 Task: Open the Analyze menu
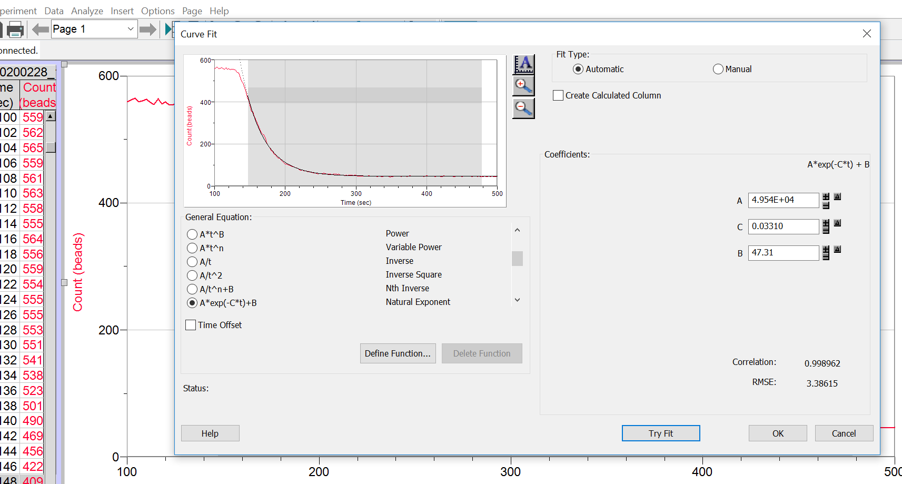tap(87, 11)
